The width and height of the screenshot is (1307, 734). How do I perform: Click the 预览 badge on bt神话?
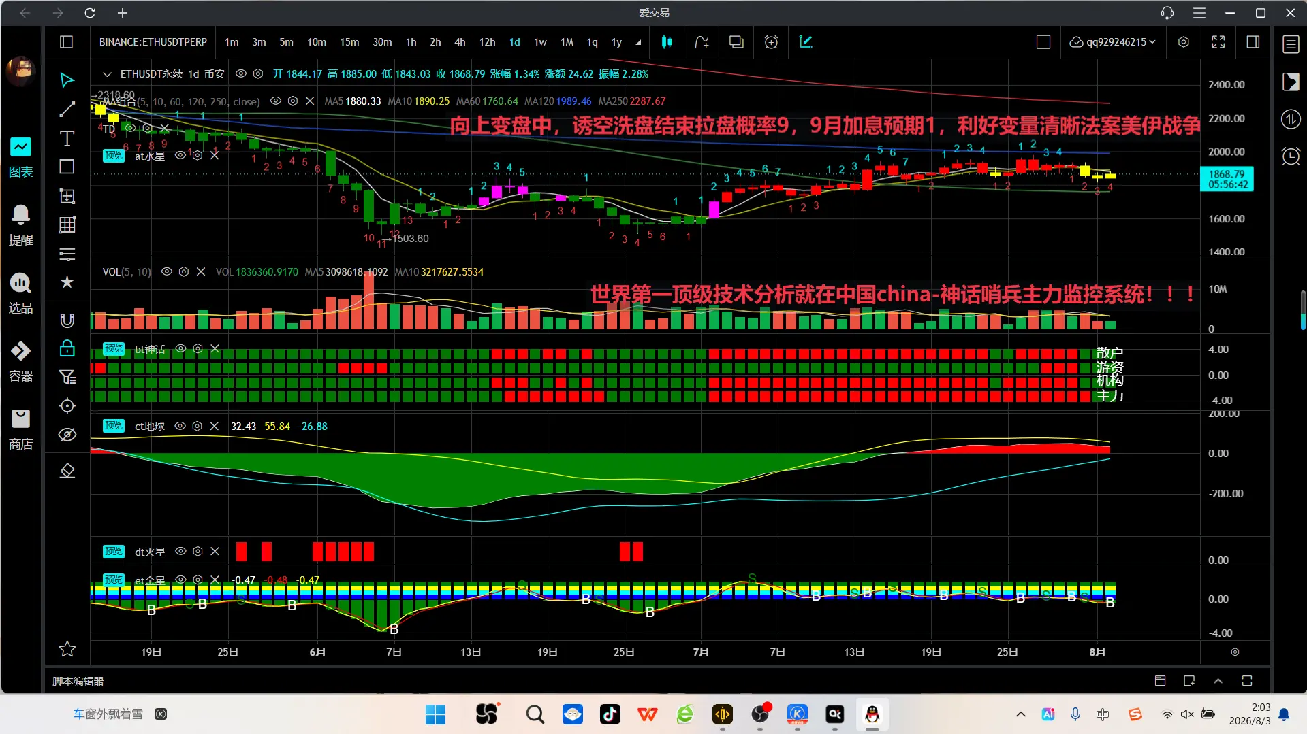[x=114, y=348]
